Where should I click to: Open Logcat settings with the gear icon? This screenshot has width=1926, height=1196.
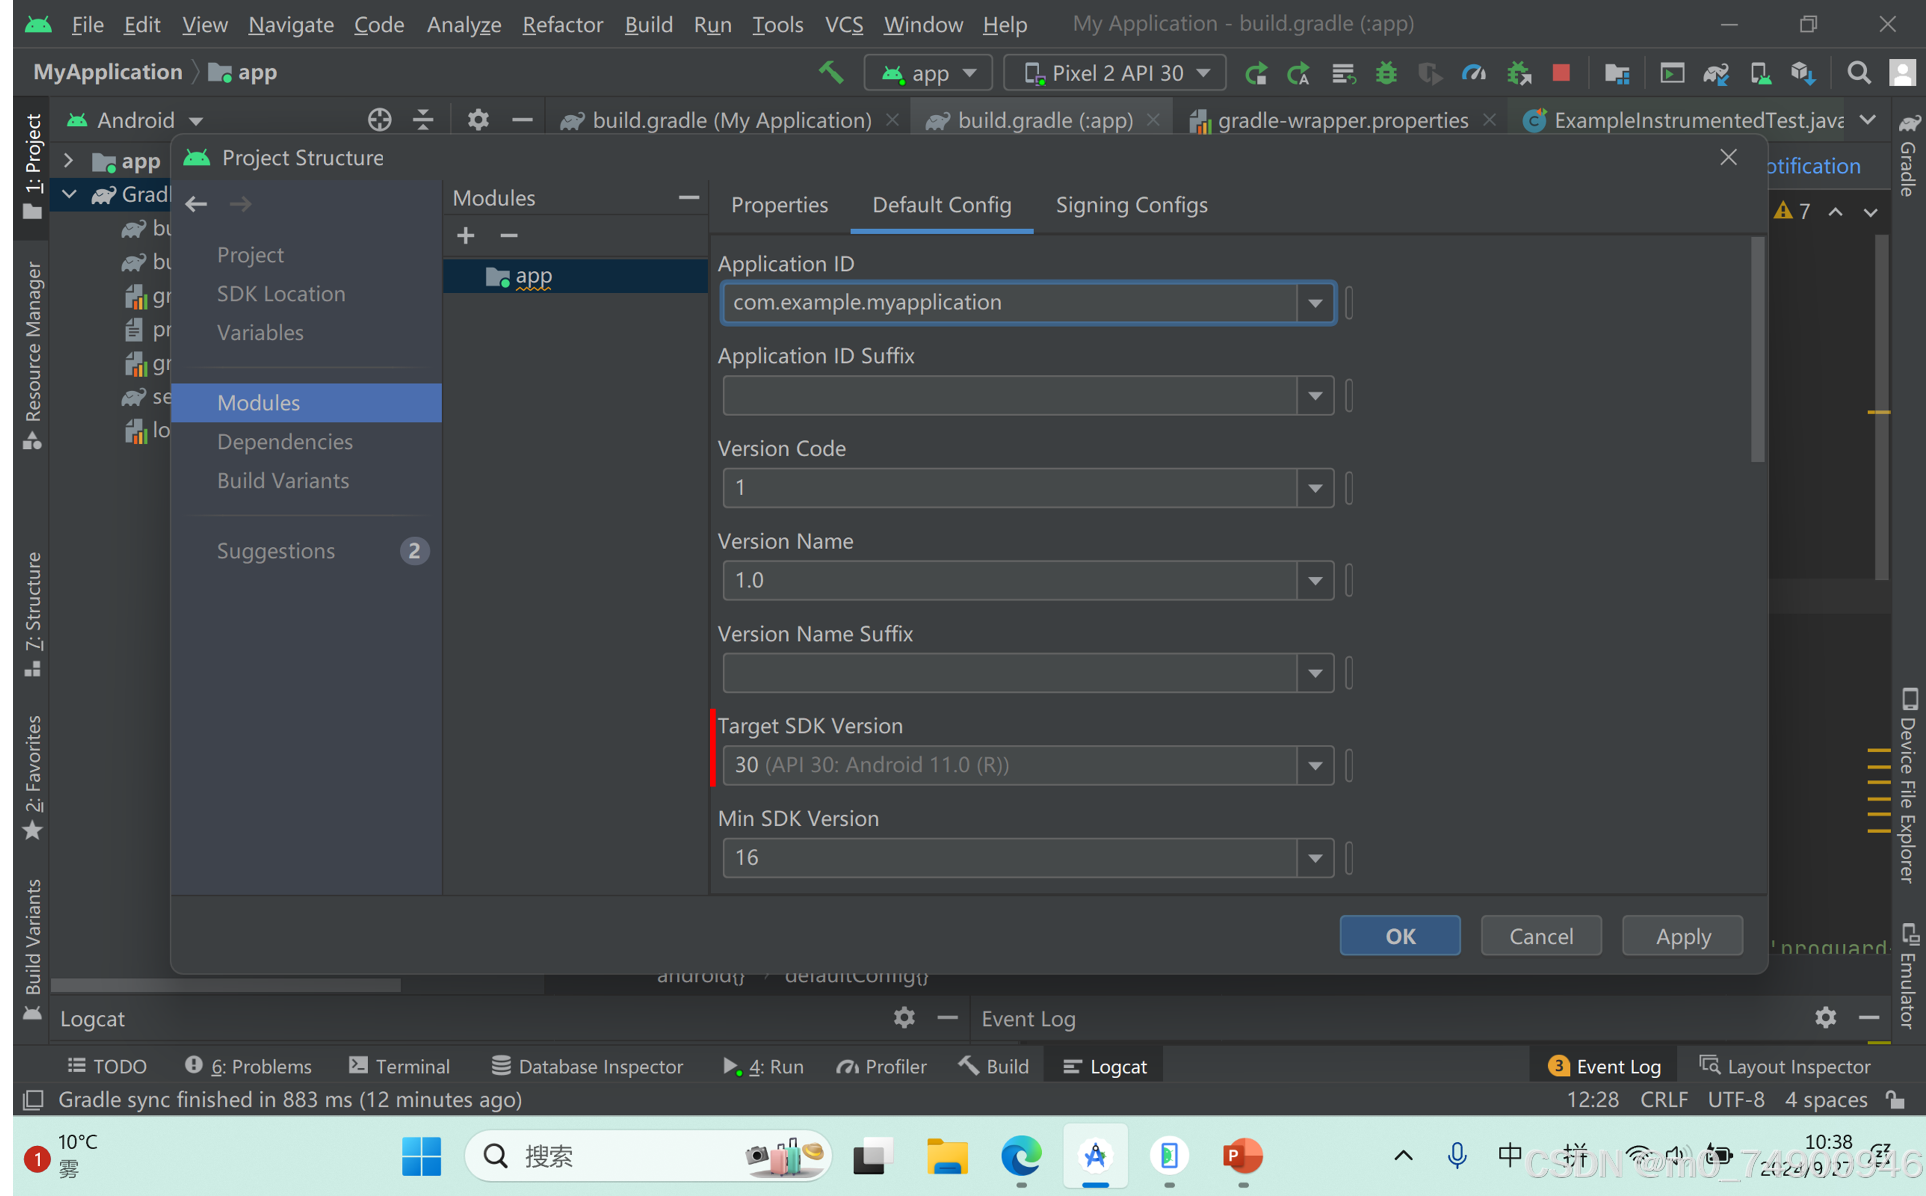(x=904, y=1018)
